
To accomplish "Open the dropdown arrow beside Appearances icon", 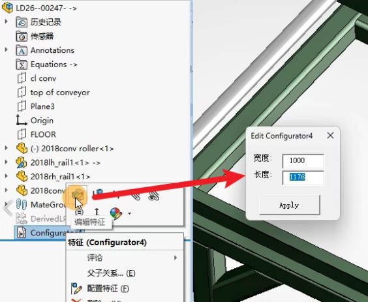I will (129, 213).
